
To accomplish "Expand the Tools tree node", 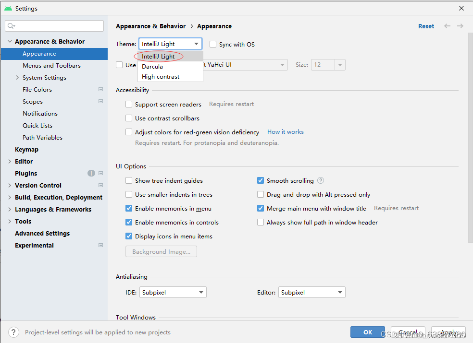I will [x=10, y=221].
